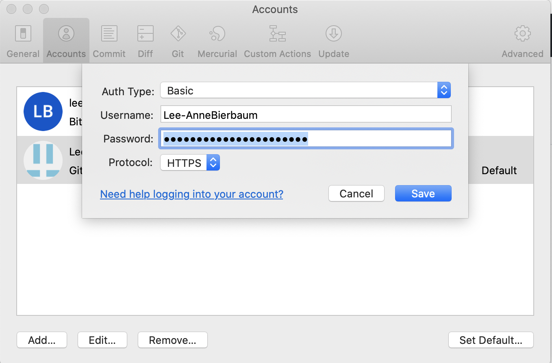The image size is (552, 363).
Task: Open the Update preferences icon
Action: tap(334, 33)
